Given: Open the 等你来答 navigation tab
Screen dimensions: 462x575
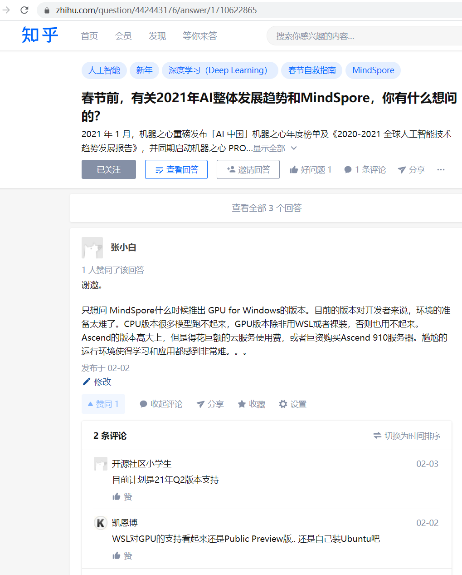Looking at the screenshot, I should 200,36.
